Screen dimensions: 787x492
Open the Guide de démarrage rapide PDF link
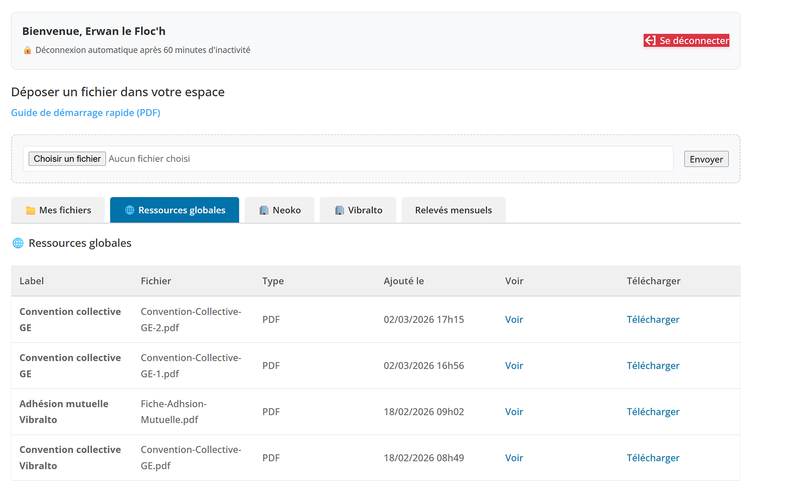(86, 113)
